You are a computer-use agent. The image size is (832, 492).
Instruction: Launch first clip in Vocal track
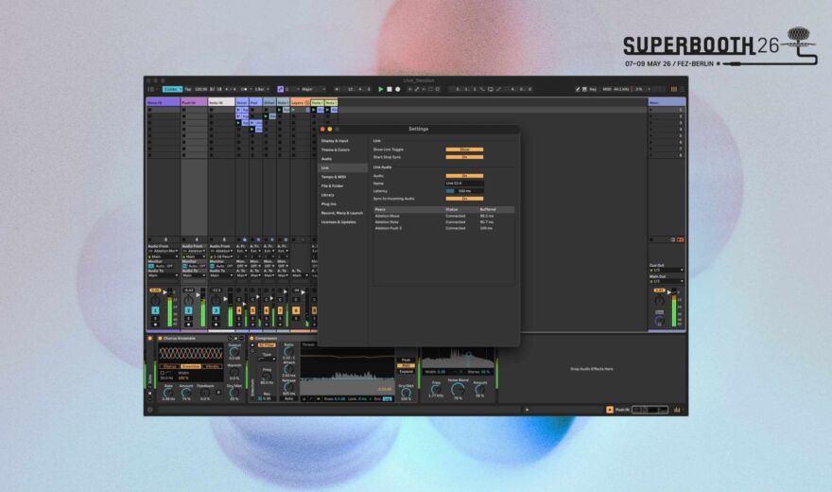[x=239, y=110]
